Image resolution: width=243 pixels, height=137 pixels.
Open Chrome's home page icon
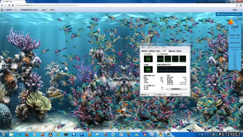[13, 5]
